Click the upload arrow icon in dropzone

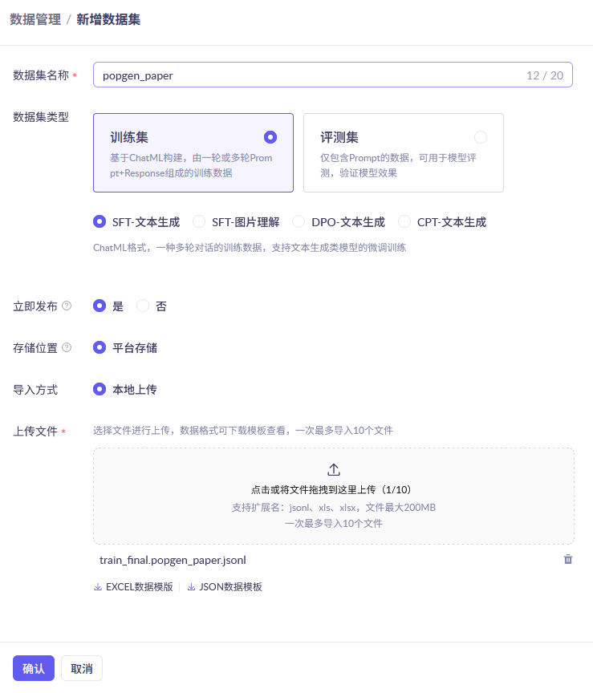point(334,470)
